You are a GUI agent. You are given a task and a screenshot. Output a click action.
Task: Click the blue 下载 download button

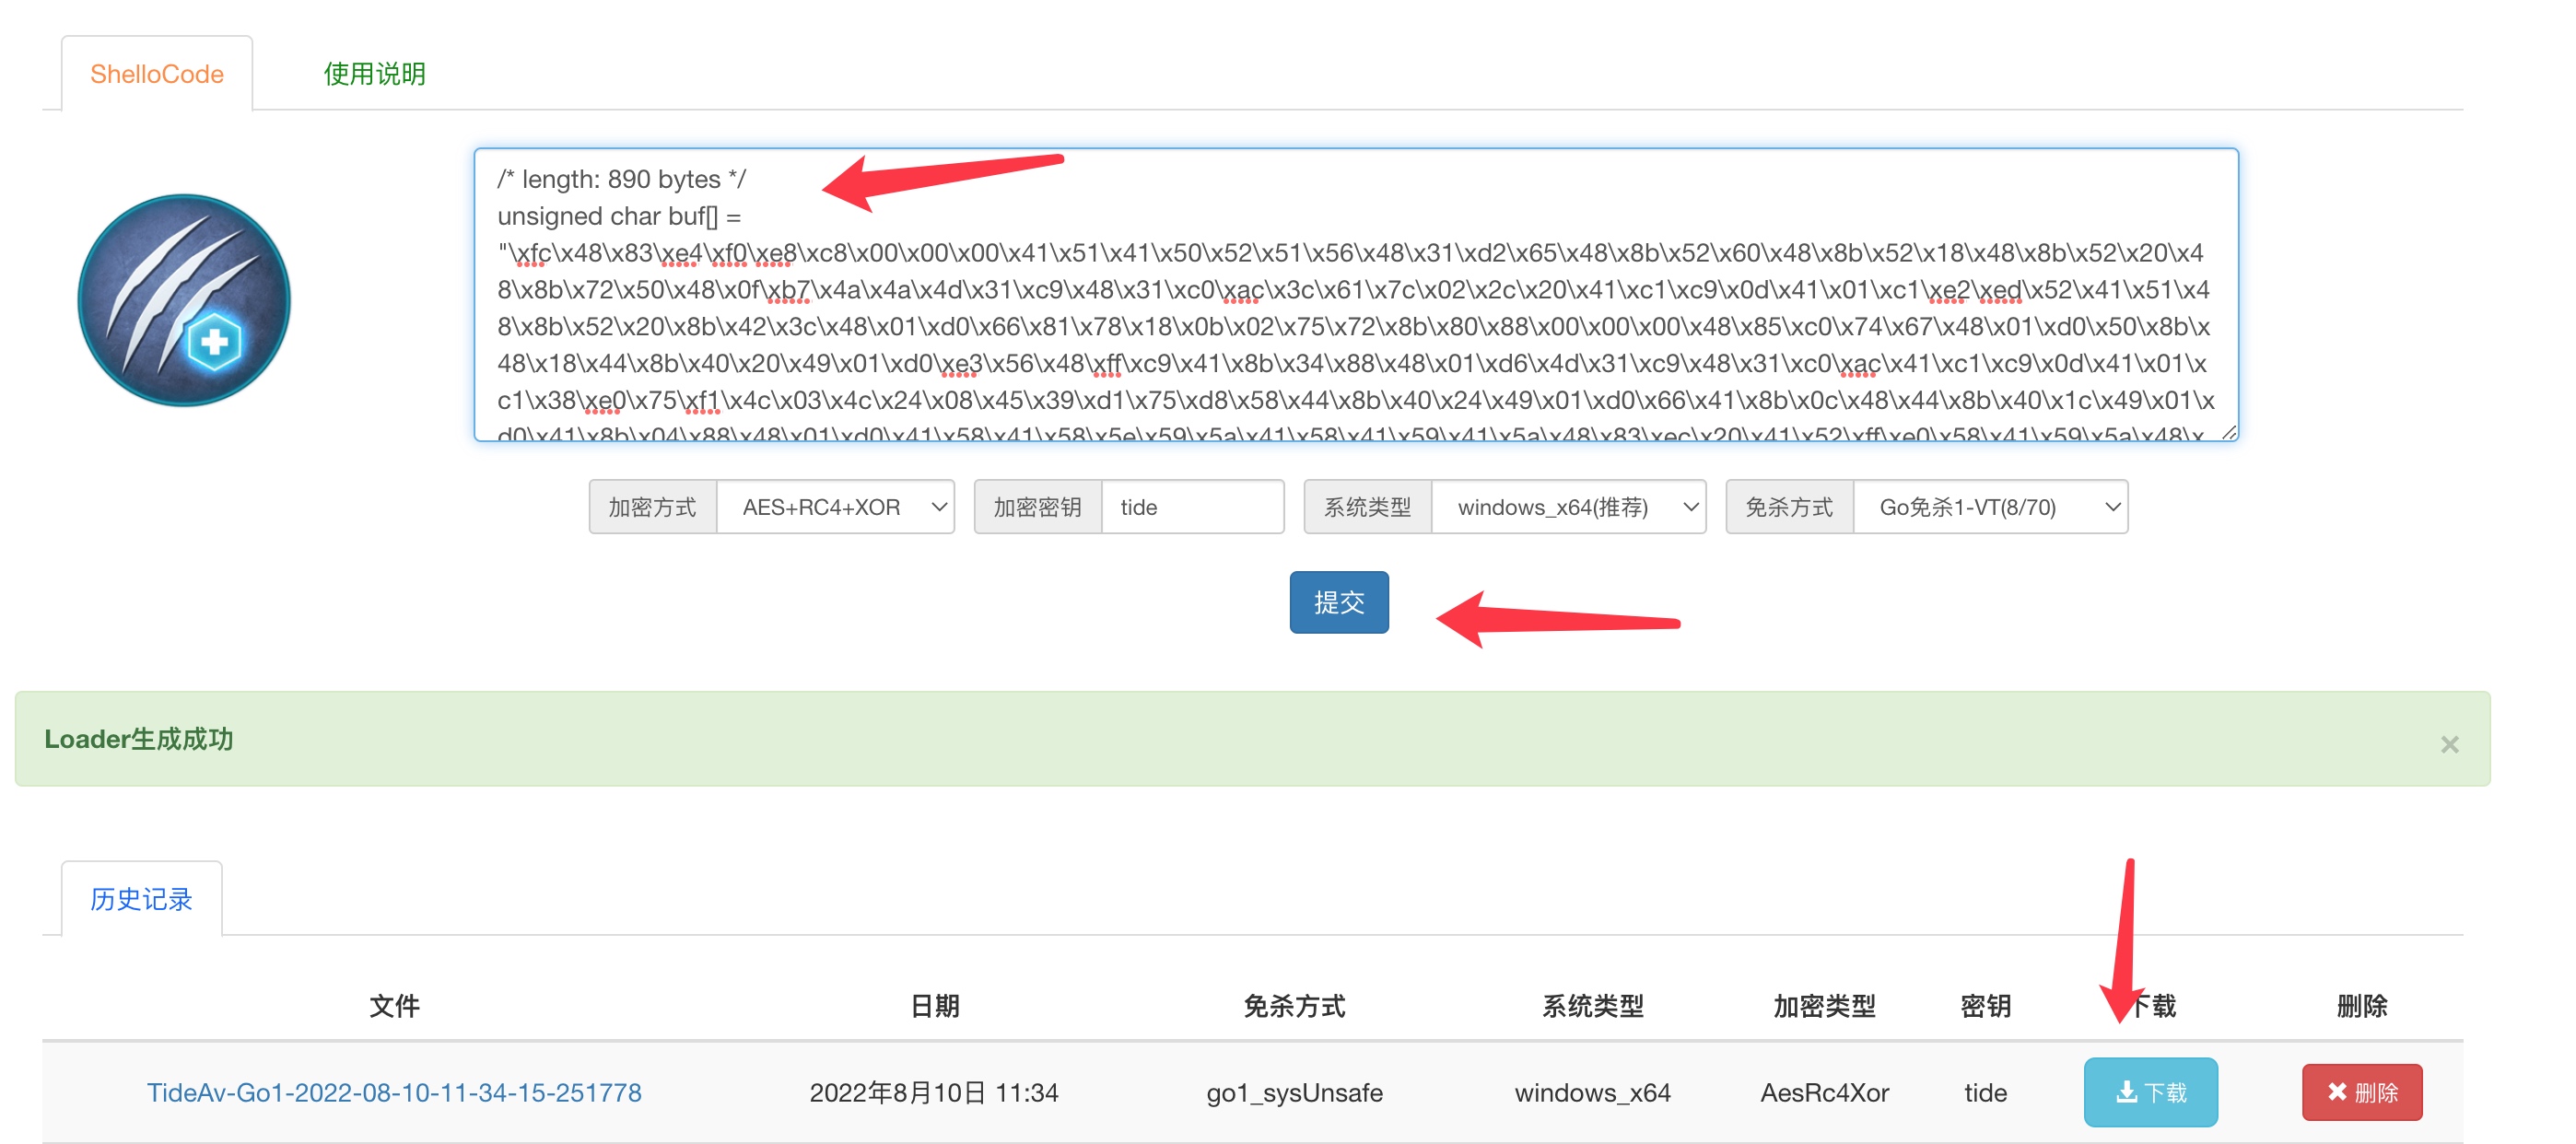[2150, 1092]
